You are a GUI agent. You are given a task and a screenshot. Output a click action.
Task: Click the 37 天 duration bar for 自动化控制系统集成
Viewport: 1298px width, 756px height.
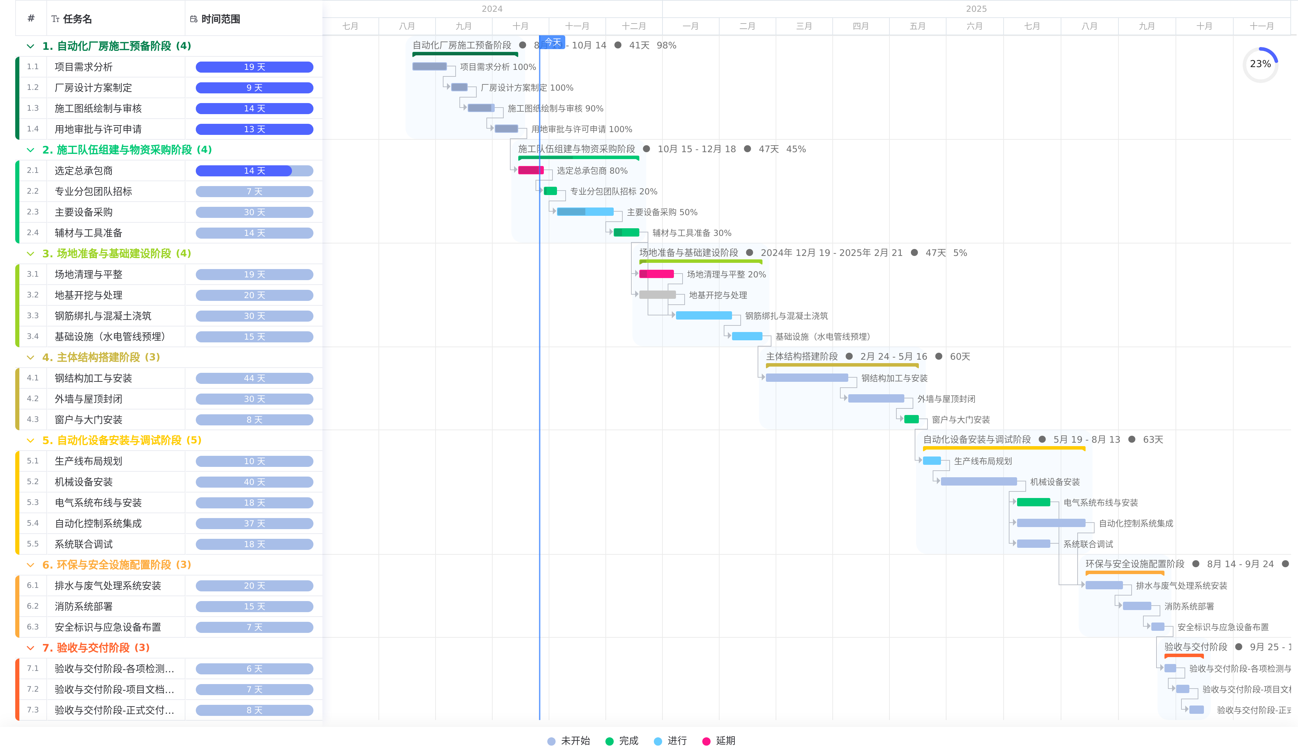[255, 523]
